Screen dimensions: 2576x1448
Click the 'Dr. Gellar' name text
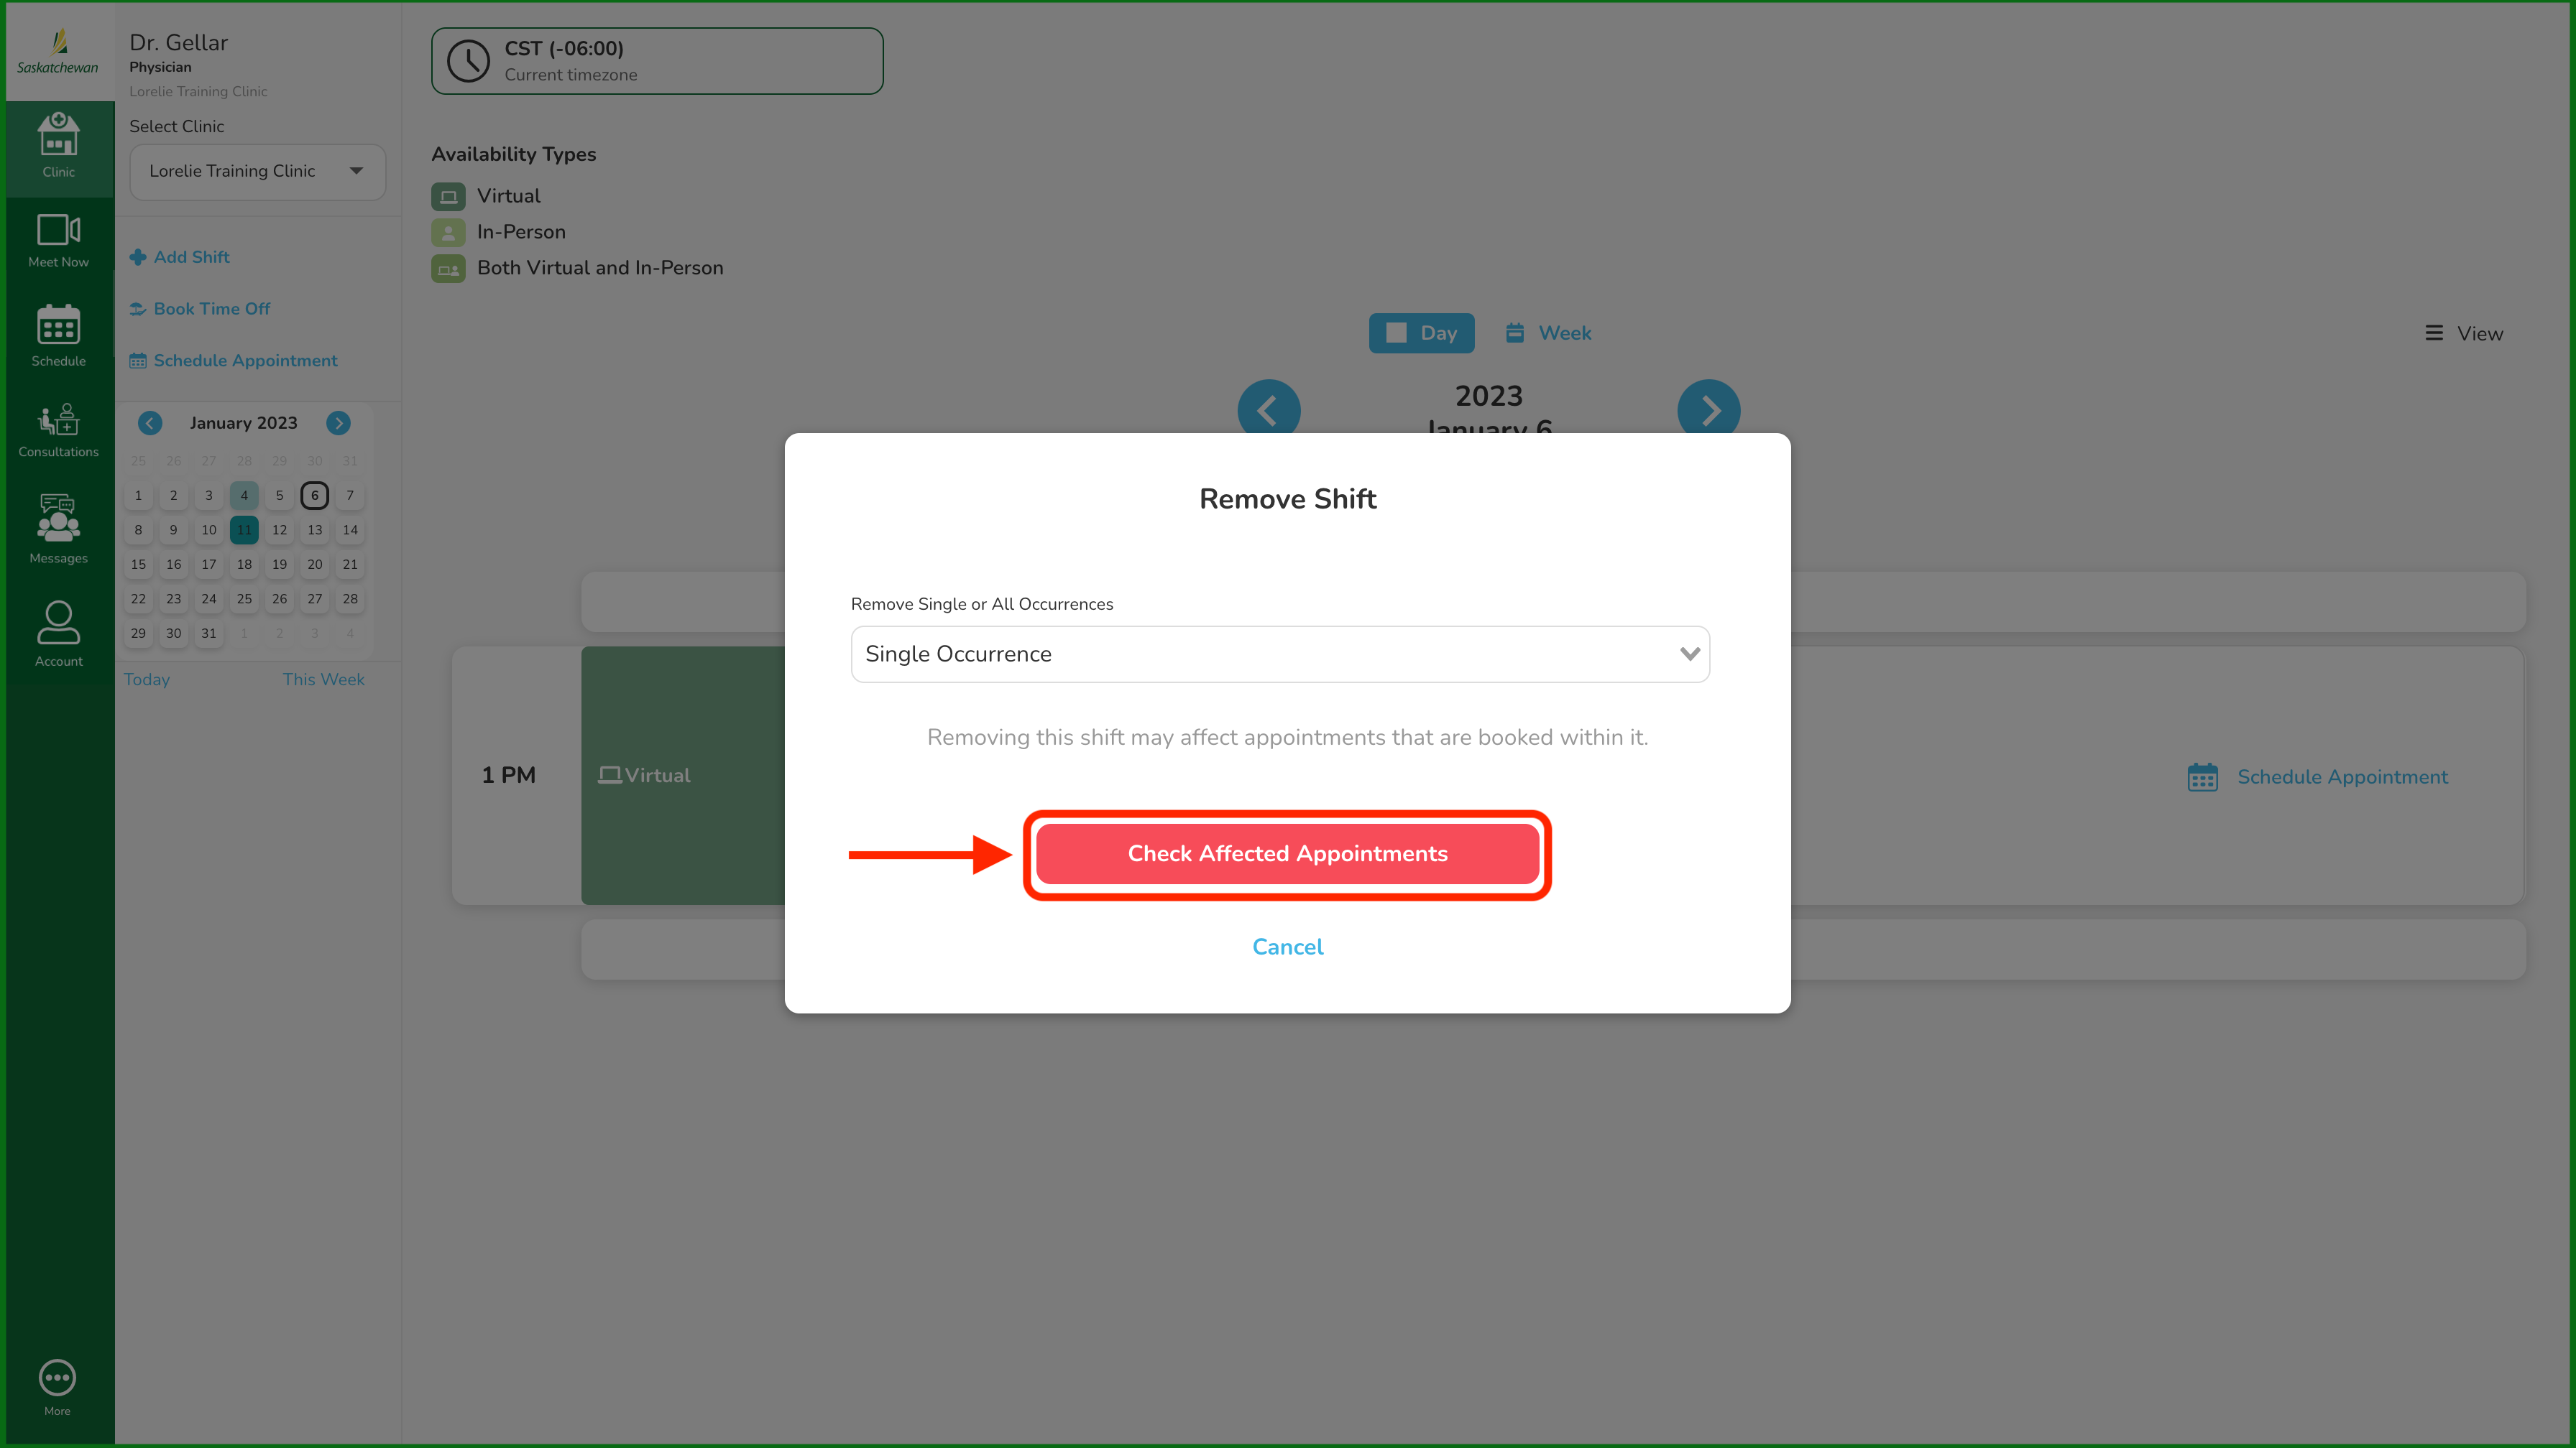(x=178, y=43)
